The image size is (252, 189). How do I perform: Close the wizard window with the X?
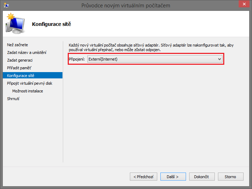[242, 5]
